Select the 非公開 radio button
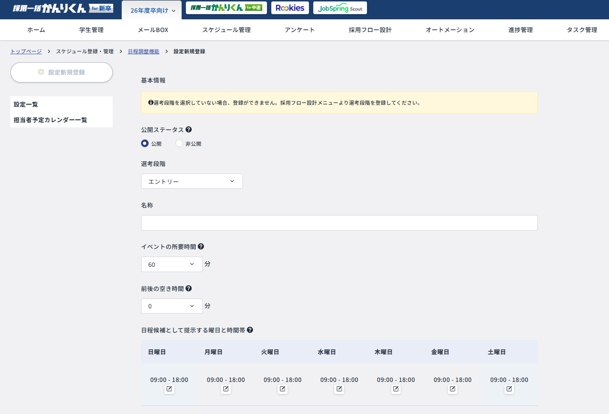Screen dimensions: 609x414 179,144
